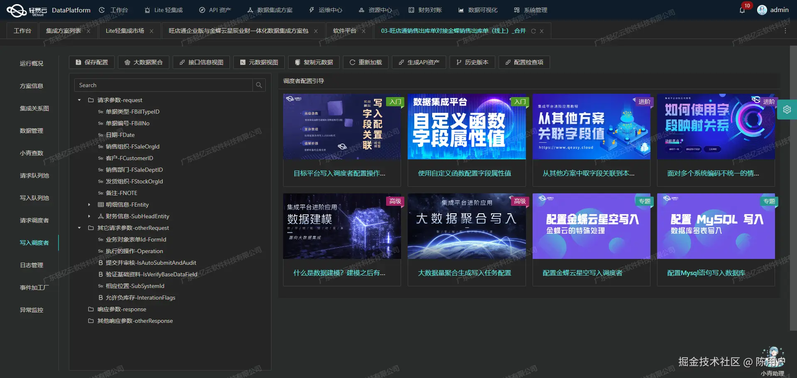Click inside the Search input field
Screen dimensions: 797x378
[162, 85]
